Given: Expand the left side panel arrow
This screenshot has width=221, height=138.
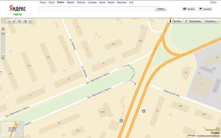Looking at the screenshot, I should 1,72.
